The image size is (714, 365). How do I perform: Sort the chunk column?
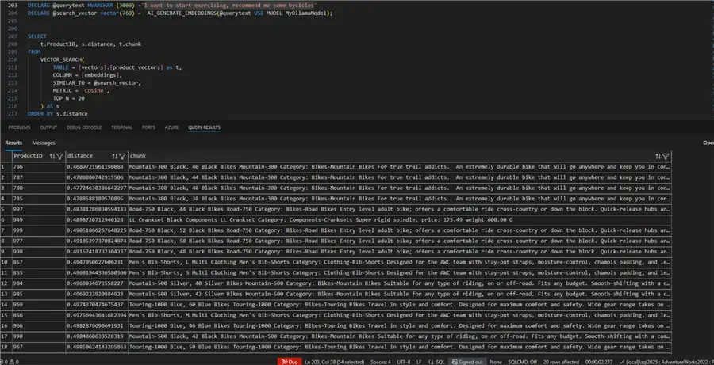pyautogui.click(x=658, y=156)
